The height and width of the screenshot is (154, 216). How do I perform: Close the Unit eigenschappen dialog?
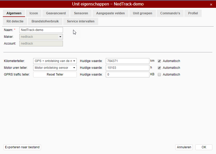tap(211, 4)
